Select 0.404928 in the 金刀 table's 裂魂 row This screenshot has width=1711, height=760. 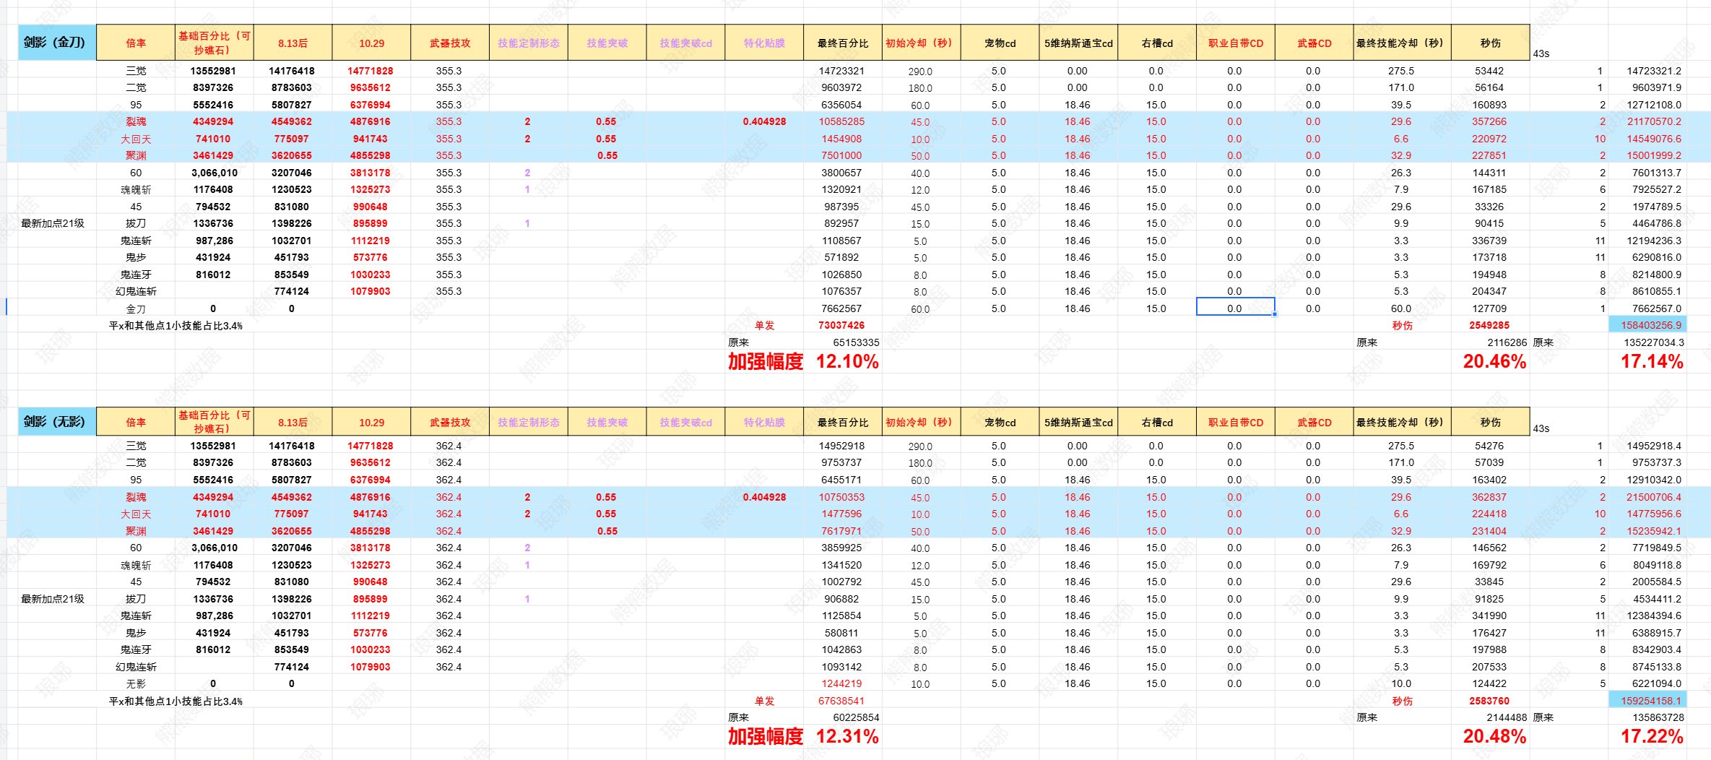(764, 121)
